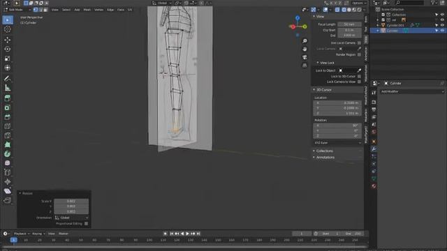447x251 pixels.
Task: Click the zoom magnifier viewport icon
Action: point(305,41)
